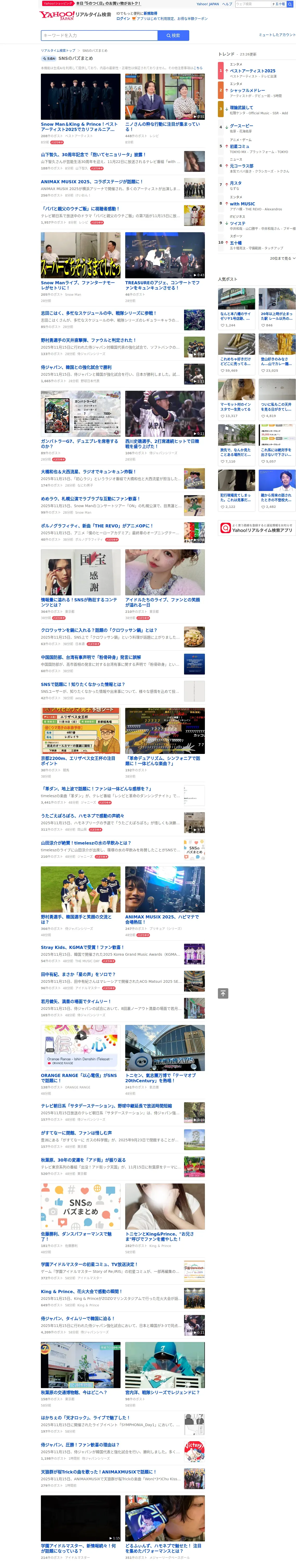This screenshot has width=296, height=1562.
Task: Open the Yahoo!リアルタイム検索アプリ banner
Action: 257,528
